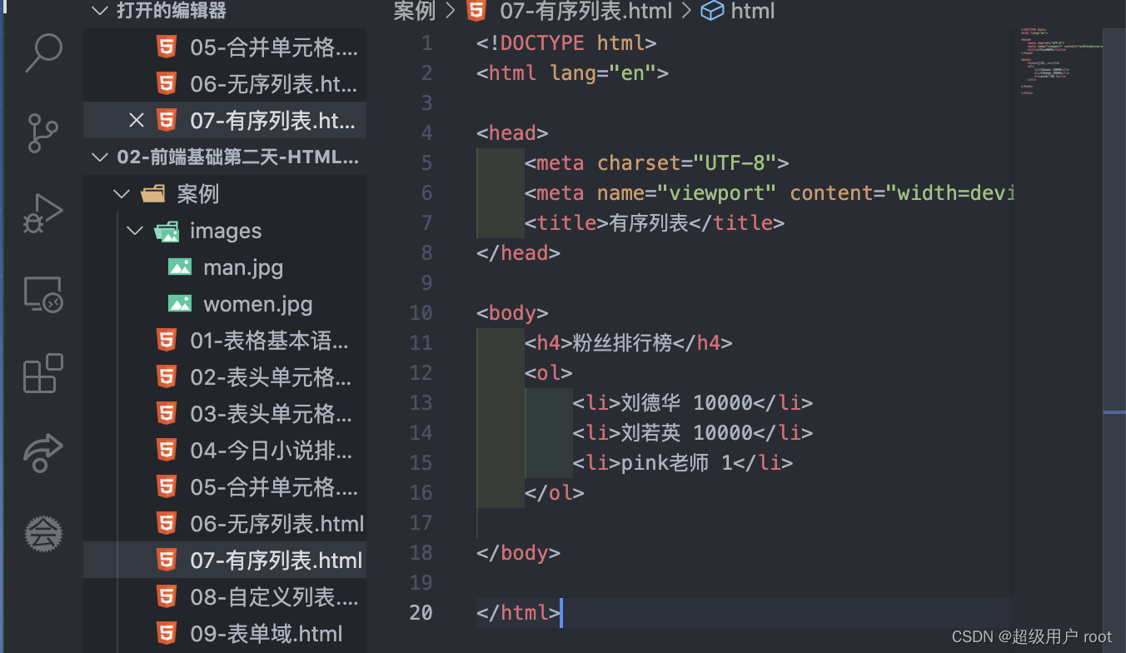Open file 02-表头单元格... in explorer
This screenshot has height=653, width=1126.
click(225, 377)
